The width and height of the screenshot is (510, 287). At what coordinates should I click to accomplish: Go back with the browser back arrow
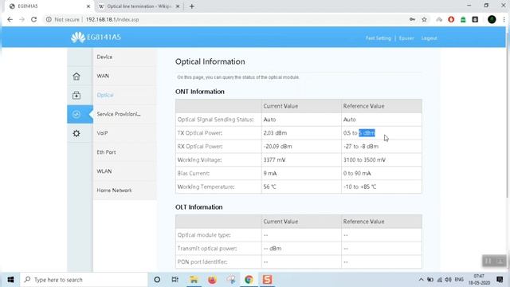tap(10, 19)
